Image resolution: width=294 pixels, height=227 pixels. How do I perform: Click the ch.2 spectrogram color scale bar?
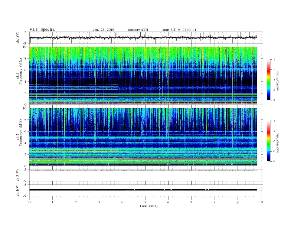tap(269, 141)
